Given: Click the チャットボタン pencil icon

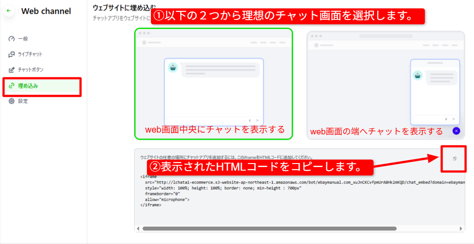Looking at the screenshot, I should (x=12, y=70).
